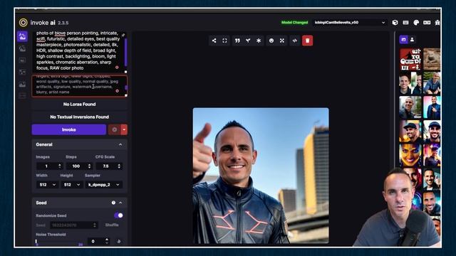Viewport: 456px width, 256px height.
Task: Switch to the Unified Canvas tab icon
Action: (x=22, y=60)
